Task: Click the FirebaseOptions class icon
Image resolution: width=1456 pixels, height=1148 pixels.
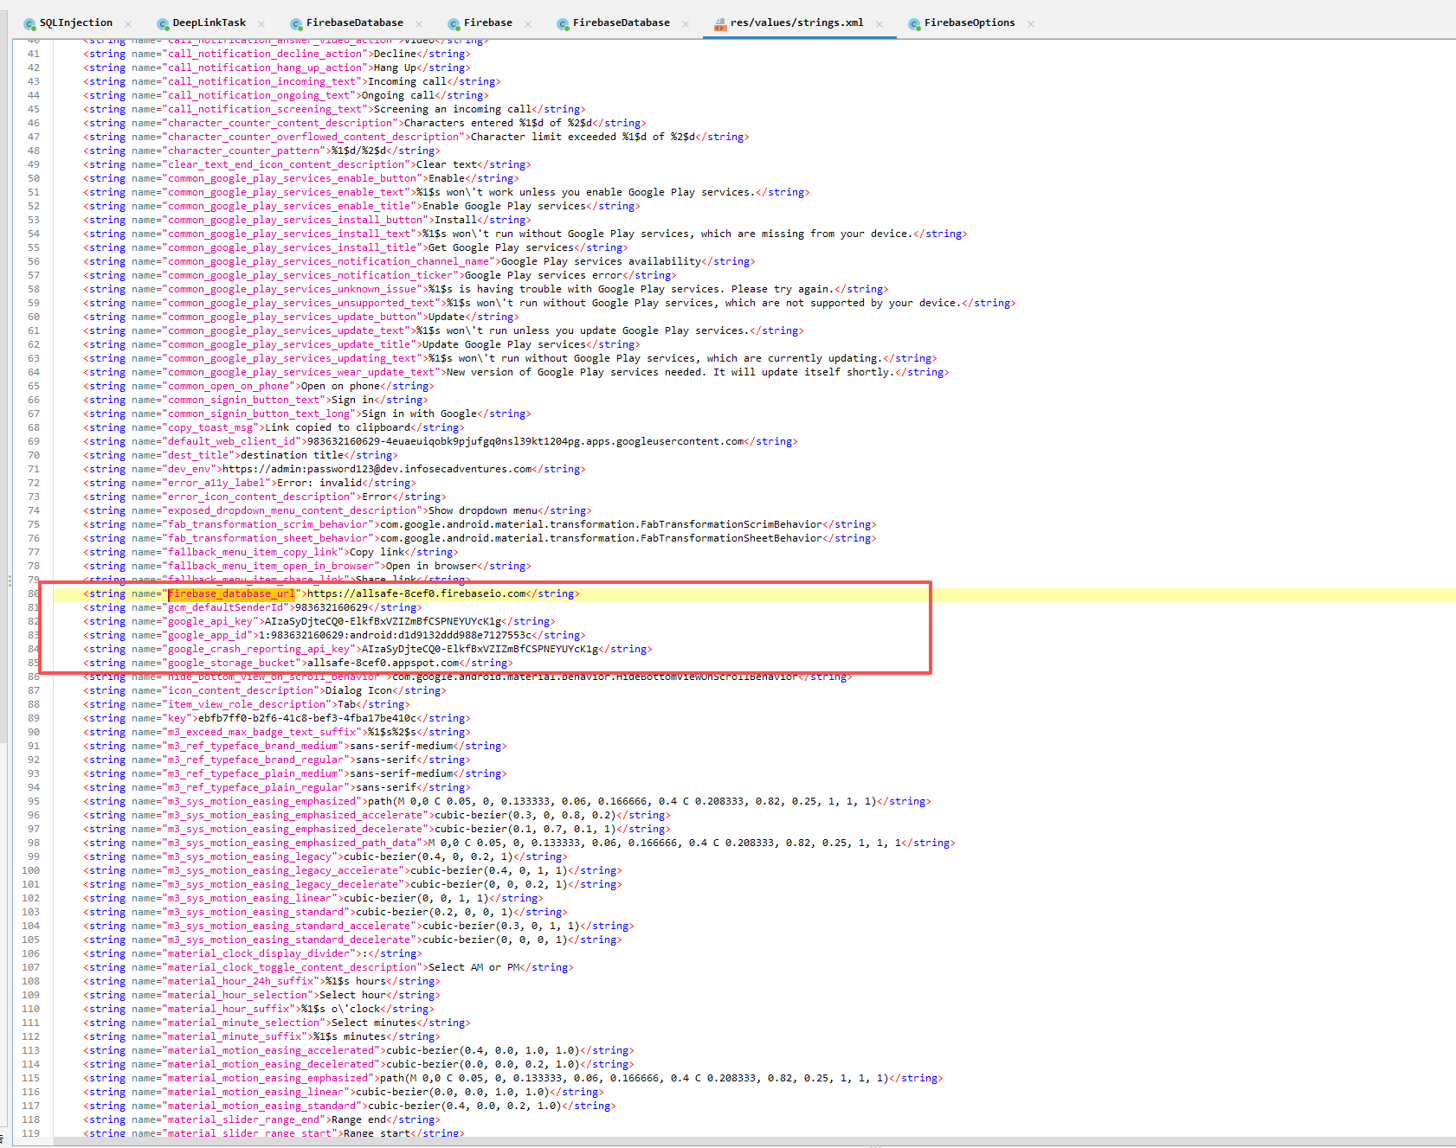Action: coord(914,24)
